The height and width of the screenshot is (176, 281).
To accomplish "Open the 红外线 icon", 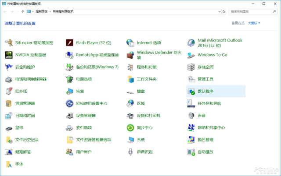I will click(x=9, y=92).
